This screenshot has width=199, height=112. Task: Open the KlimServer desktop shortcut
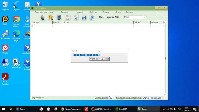(16, 63)
